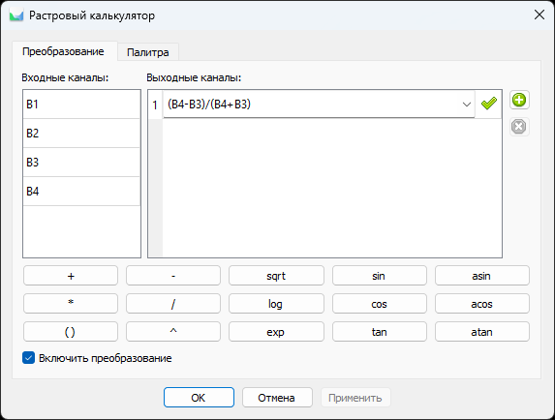Screen dimensions: 555x420
Task: Click the OK button
Action: 199,398
